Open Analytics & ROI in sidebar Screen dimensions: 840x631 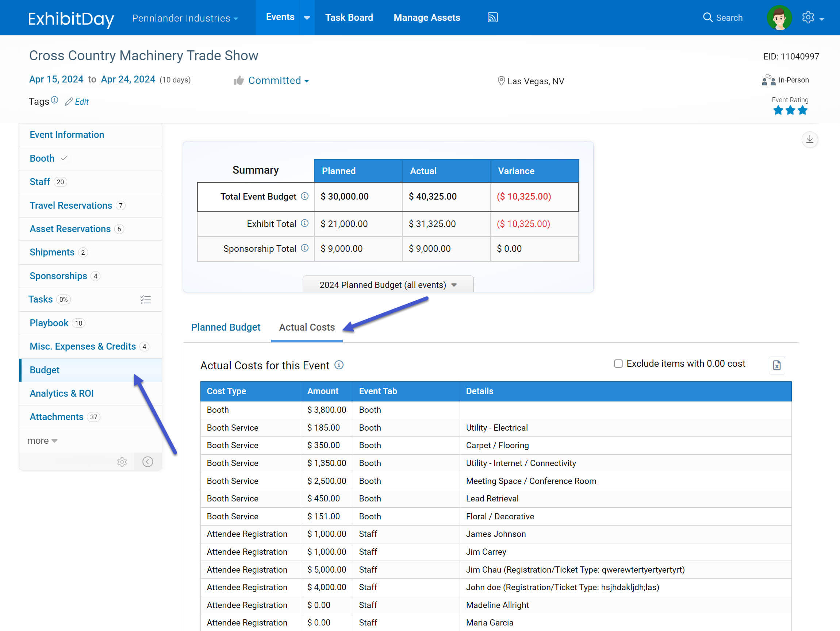click(x=62, y=393)
